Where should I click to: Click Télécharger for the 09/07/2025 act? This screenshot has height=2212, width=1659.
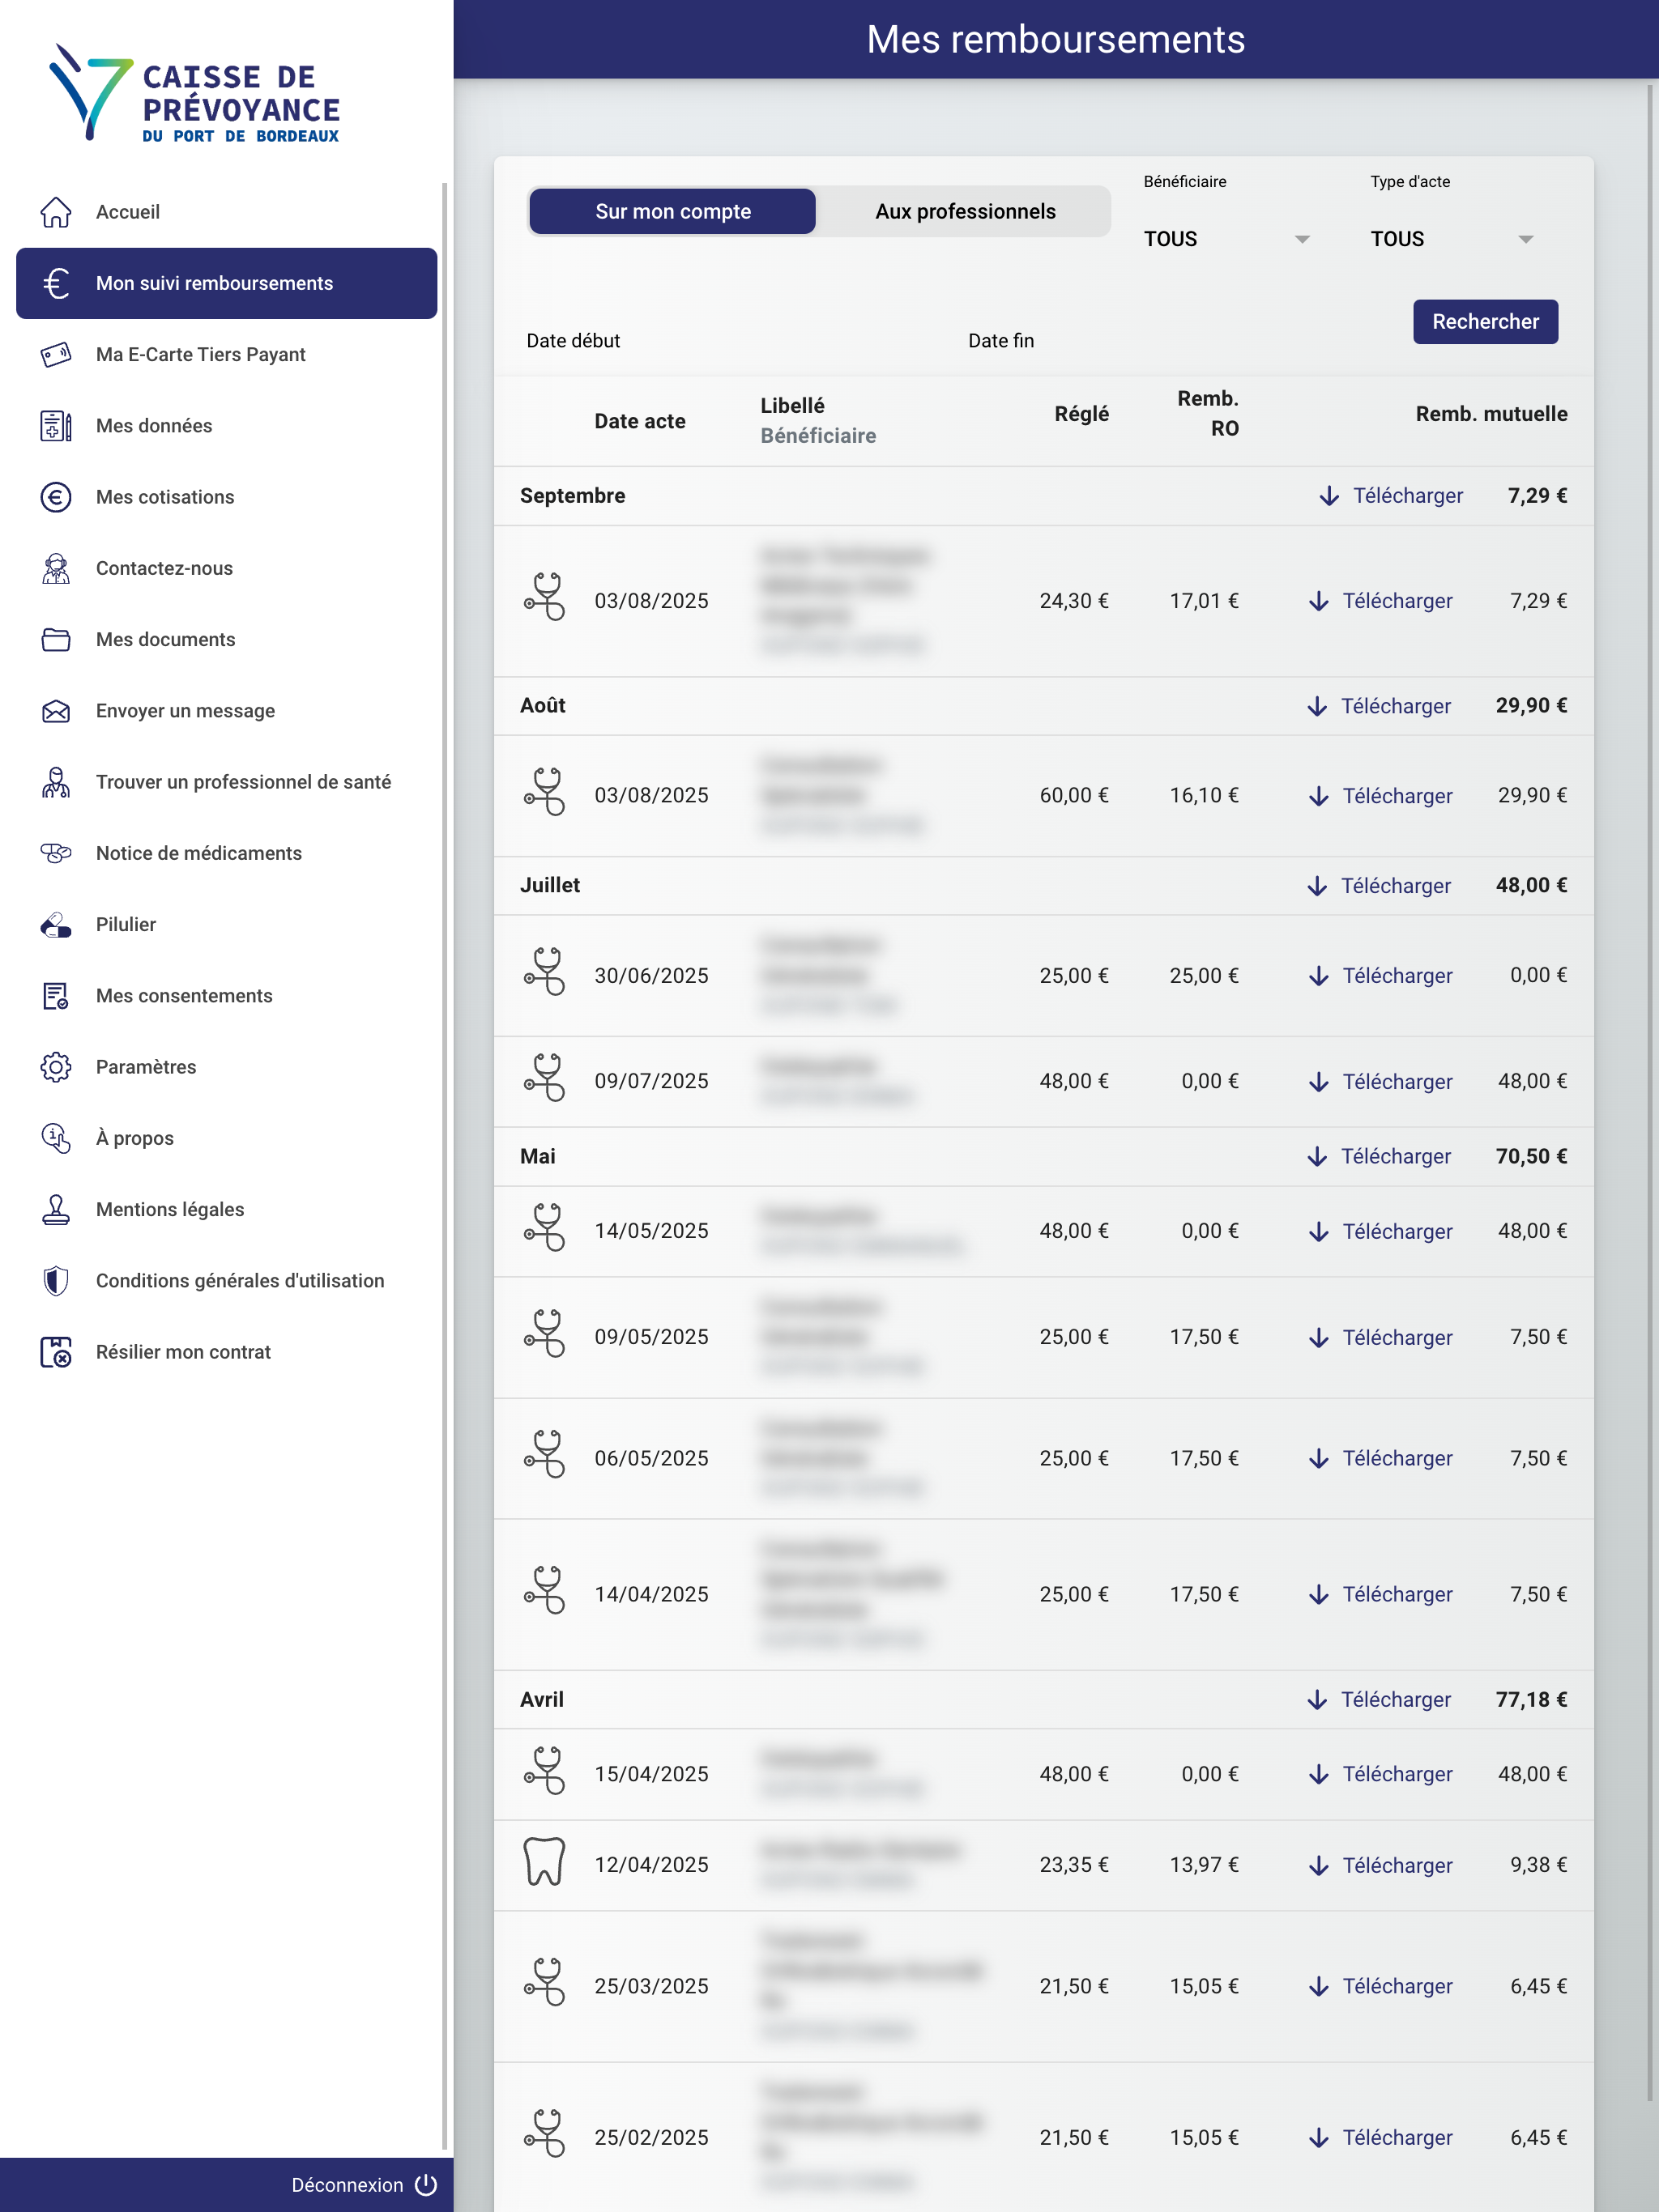(x=1381, y=1082)
